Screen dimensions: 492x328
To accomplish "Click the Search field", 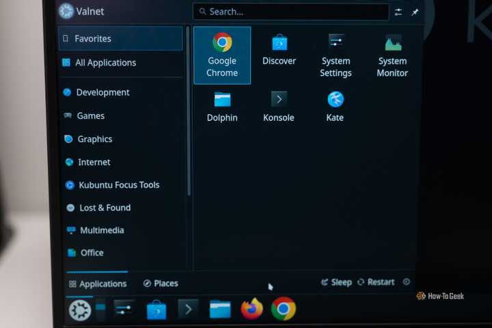I will pyautogui.click(x=291, y=12).
